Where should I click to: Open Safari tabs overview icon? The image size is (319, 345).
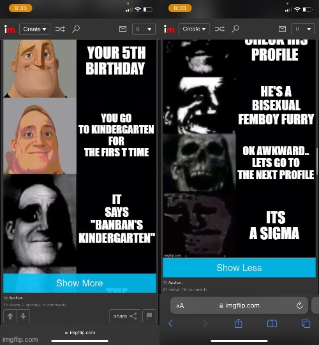(306, 324)
